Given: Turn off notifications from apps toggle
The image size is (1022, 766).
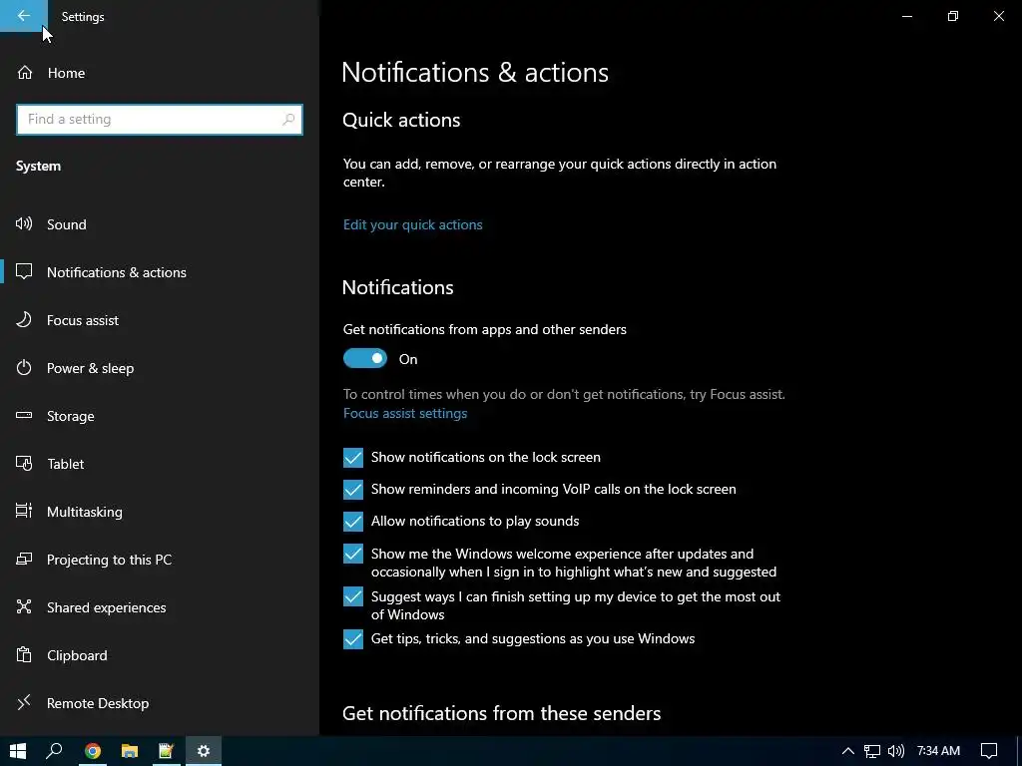Looking at the screenshot, I should pos(365,358).
